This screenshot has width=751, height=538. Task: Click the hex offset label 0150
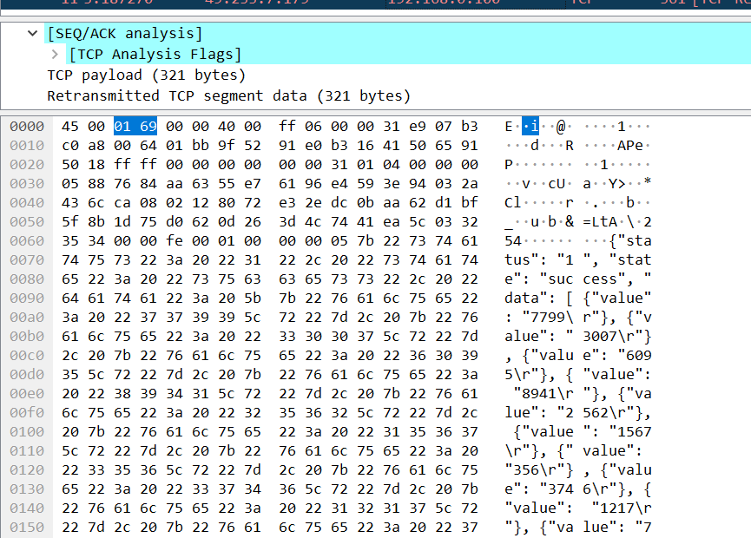click(x=27, y=528)
